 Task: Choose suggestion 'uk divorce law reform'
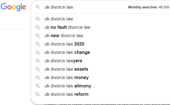point(100,94)
